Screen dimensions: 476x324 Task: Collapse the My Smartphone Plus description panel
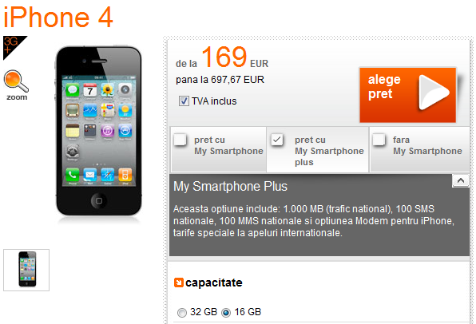[x=461, y=181]
